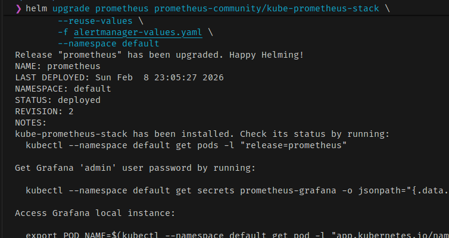Click the kubectl get pods command line
Viewport: 449px width, 238px height.
[x=186, y=145]
